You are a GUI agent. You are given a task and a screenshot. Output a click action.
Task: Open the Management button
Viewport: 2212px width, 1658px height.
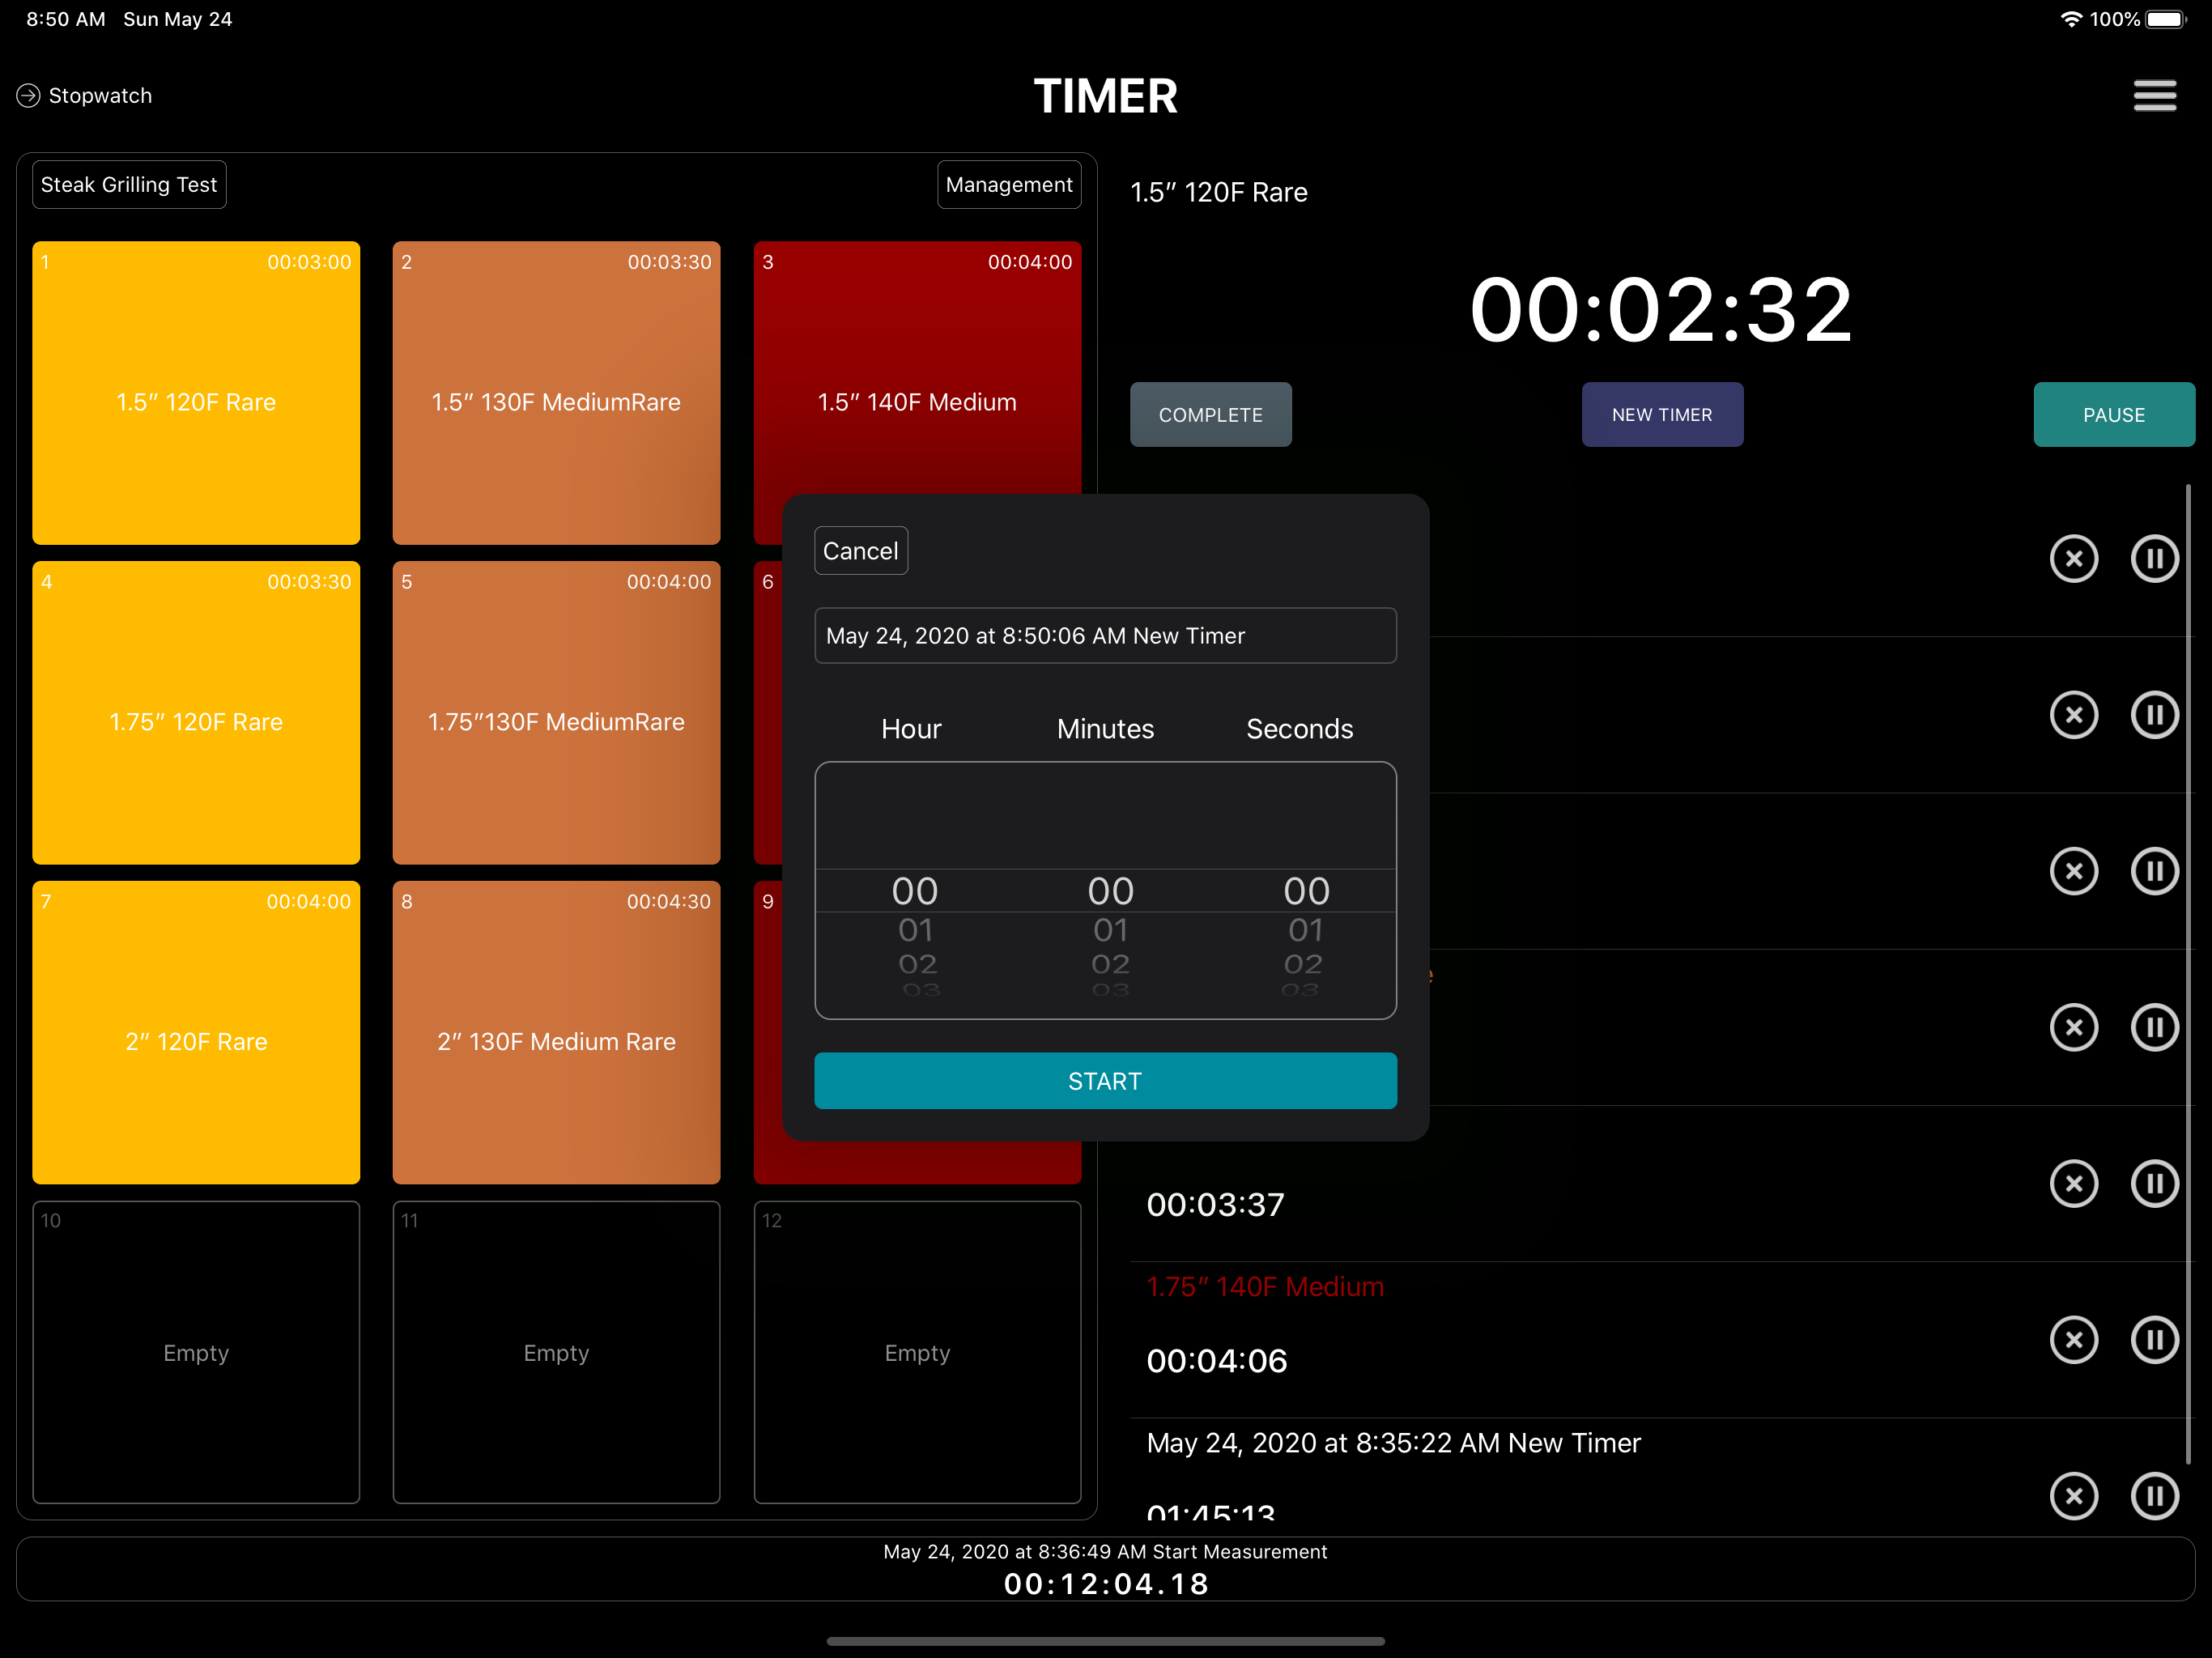[1008, 184]
